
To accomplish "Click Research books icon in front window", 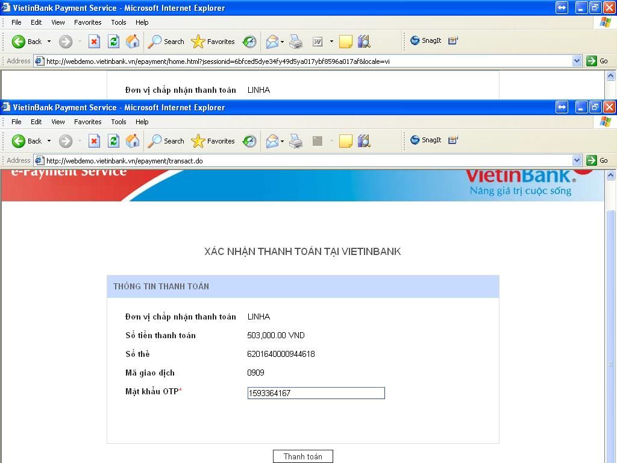I will click(365, 141).
